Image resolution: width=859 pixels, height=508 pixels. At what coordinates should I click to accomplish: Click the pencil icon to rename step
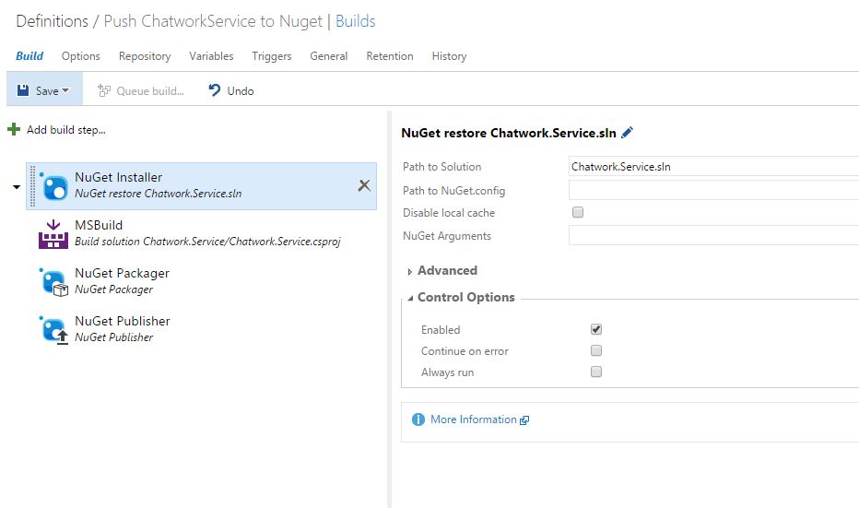628,133
